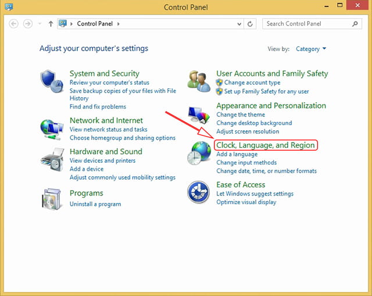
Task: Open Hardware and Sound printer icon
Action: point(52,159)
